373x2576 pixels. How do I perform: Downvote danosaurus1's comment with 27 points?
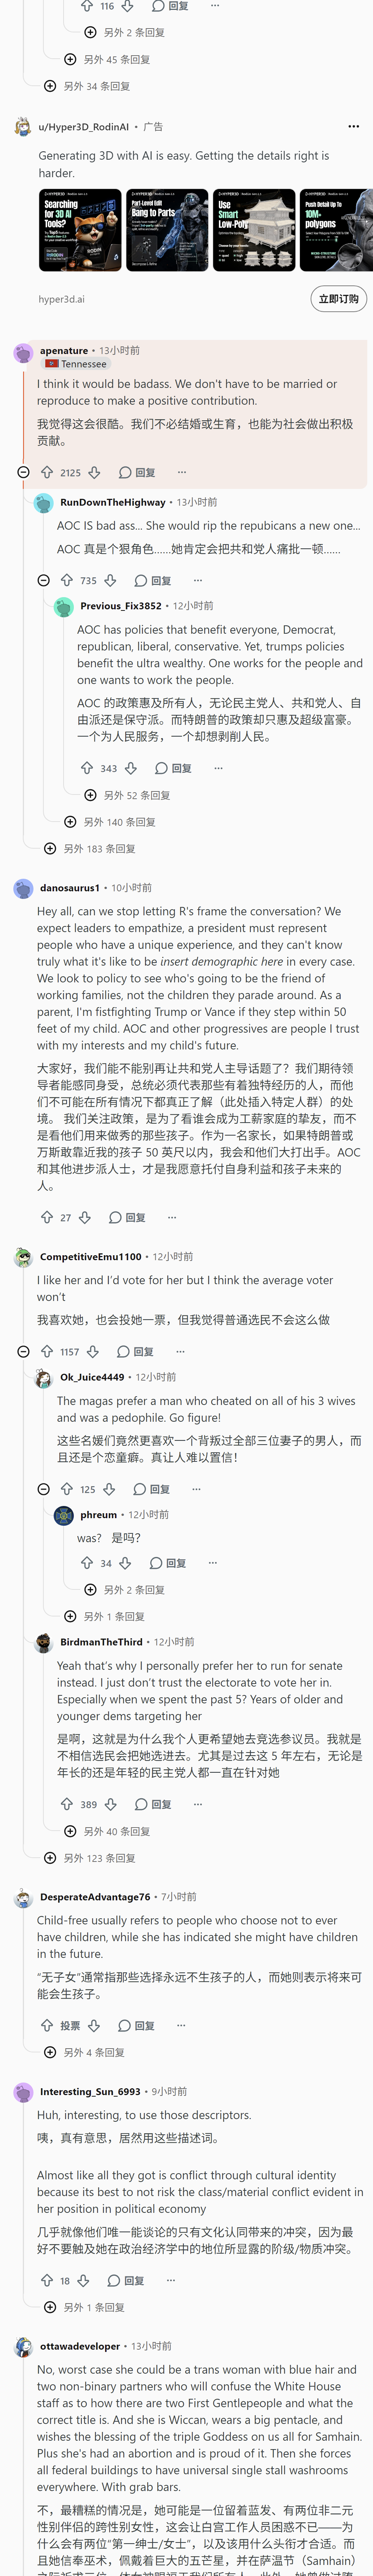(85, 1217)
